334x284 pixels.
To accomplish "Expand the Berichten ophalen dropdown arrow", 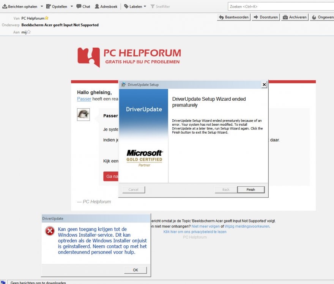I will tap(42, 6).
